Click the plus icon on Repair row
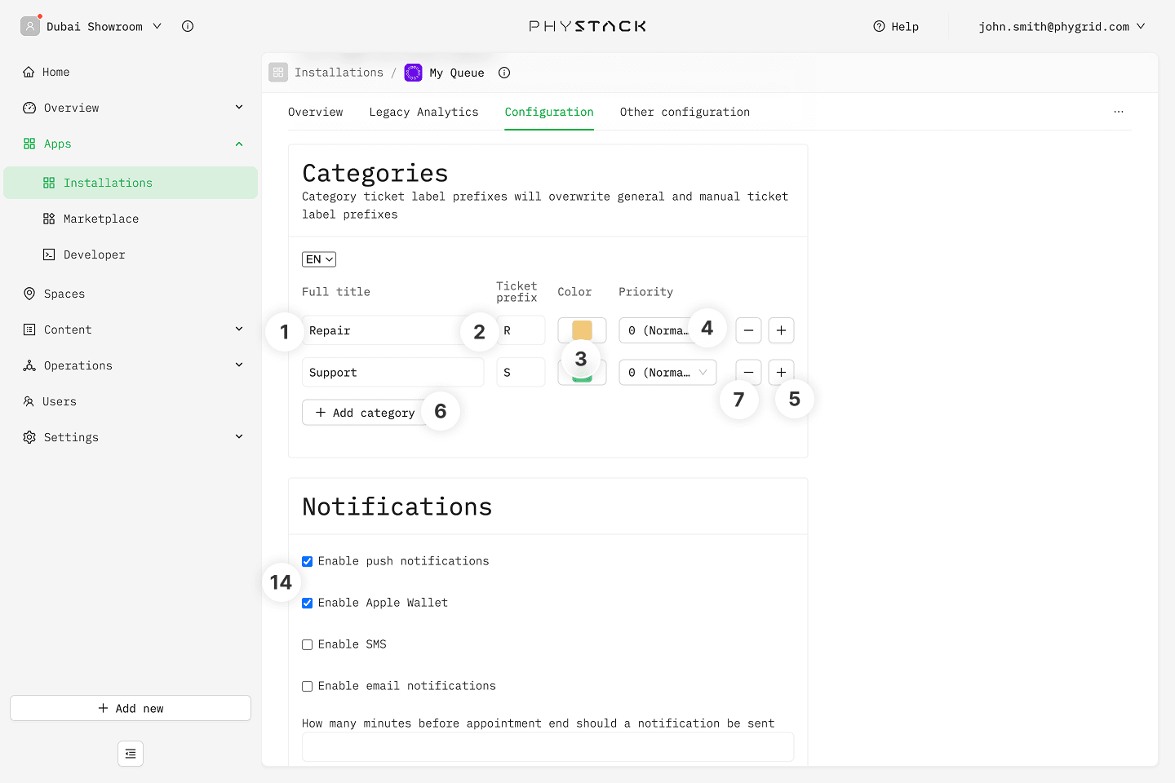The width and height of the screenshot is (1175, 783). tap(781, 330)
